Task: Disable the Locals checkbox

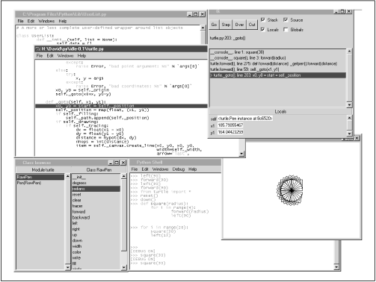Action: pos(263,30)
